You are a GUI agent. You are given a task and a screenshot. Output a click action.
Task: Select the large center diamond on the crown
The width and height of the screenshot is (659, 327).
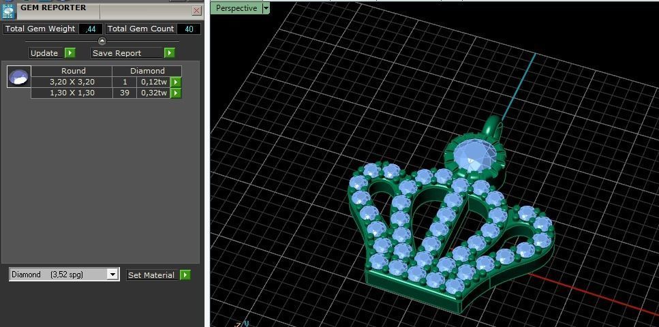tap(474, 156)
